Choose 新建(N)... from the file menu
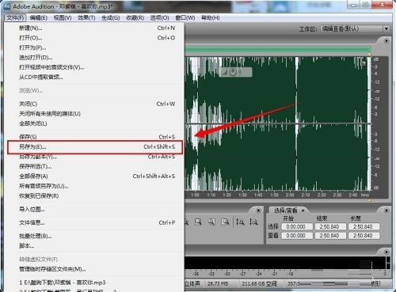Screen dimensions: 396x292 [95, 28]
